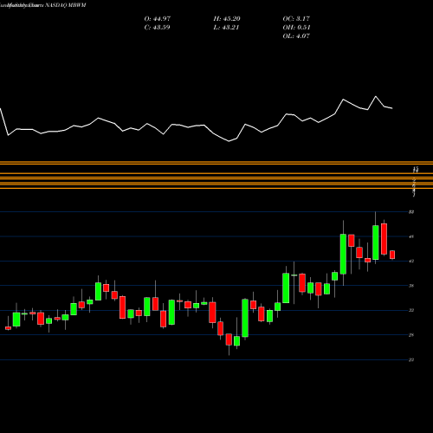Viewport: 433px width, 433px height.
Task: Click the "42" price axis label
Action: pos(411,261)
